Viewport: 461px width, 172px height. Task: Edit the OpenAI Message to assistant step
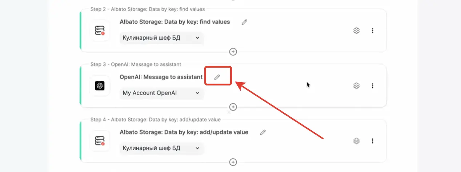[217, 77]
